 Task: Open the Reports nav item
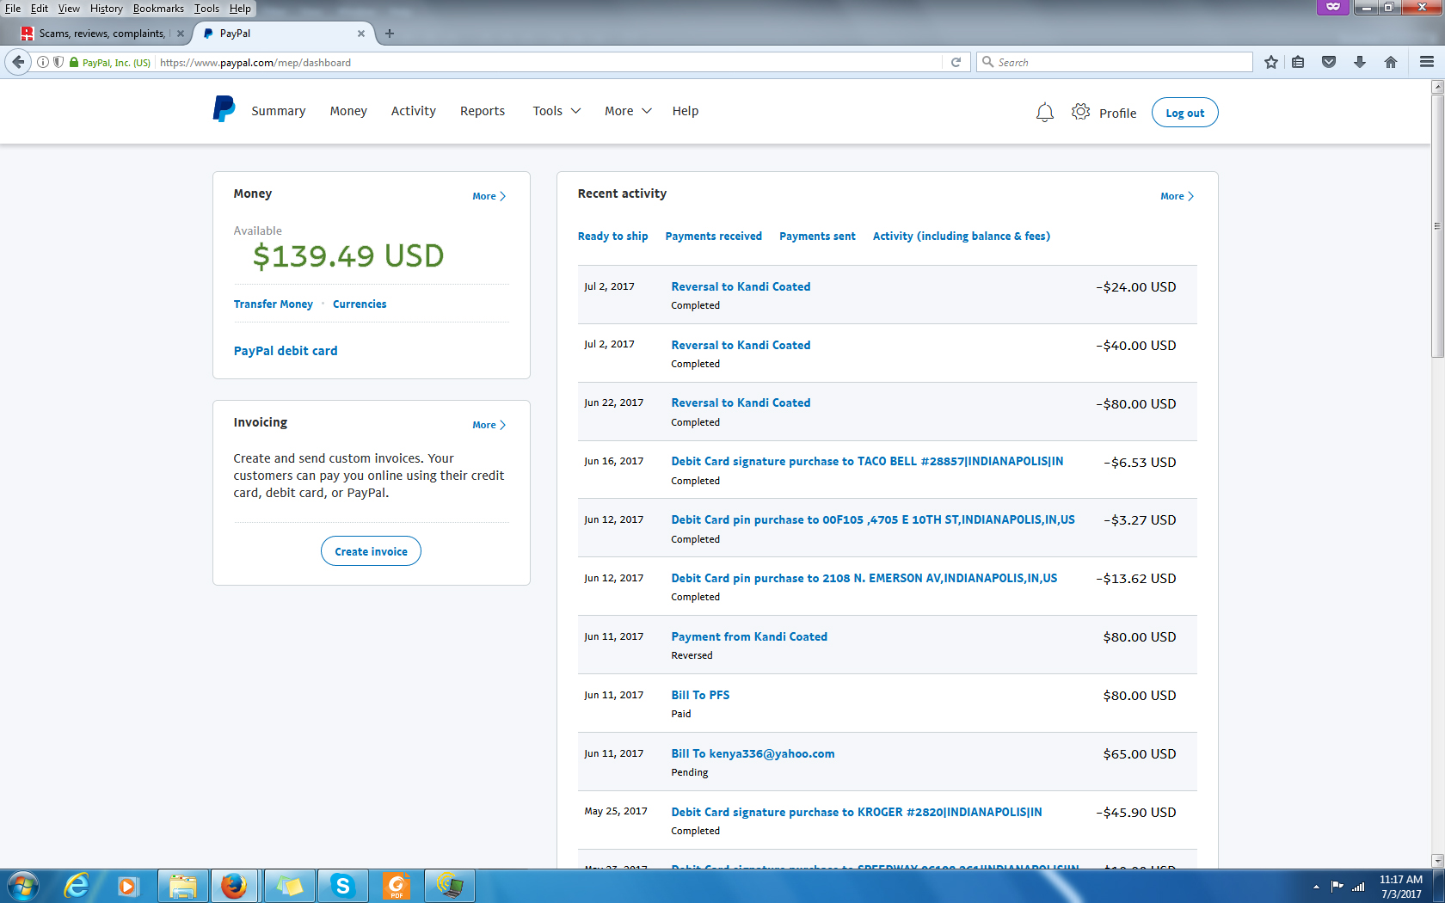point(483,111)
